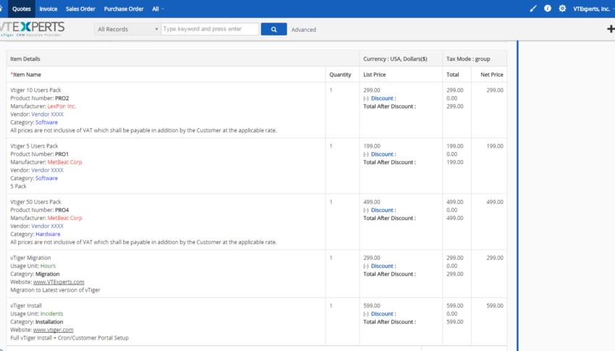Click the Item Details section header
Viewport: 615px width, 351px height.
[x=25, y=59]
